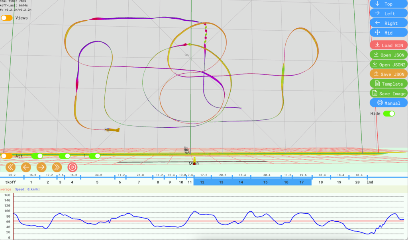This screenshot has width=408, height=240.
Task: Click the Open JSON button
Action: coord(388,55)
